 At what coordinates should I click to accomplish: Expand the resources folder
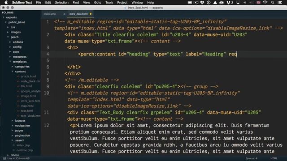coord(10,57)
